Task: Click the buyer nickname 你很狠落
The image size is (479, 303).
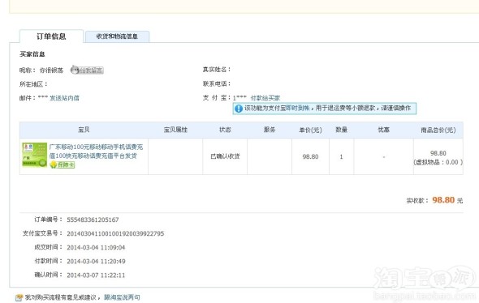Action: pyautogui.click(x=52, y=70)
